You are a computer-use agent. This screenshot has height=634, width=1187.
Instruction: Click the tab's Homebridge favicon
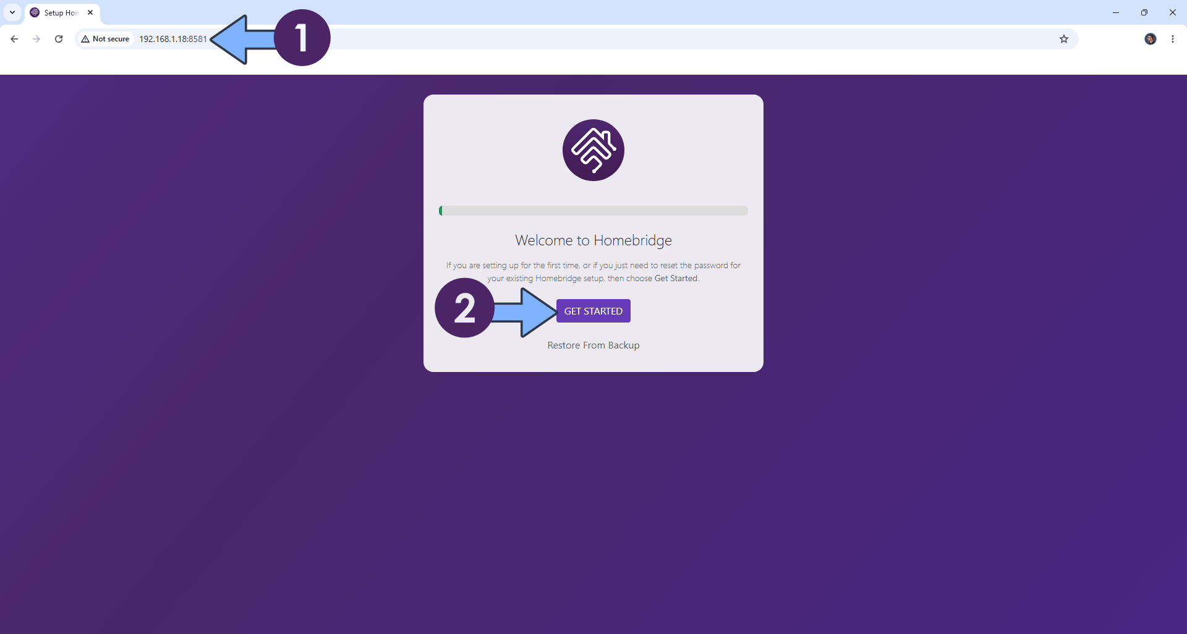point(35,12)
